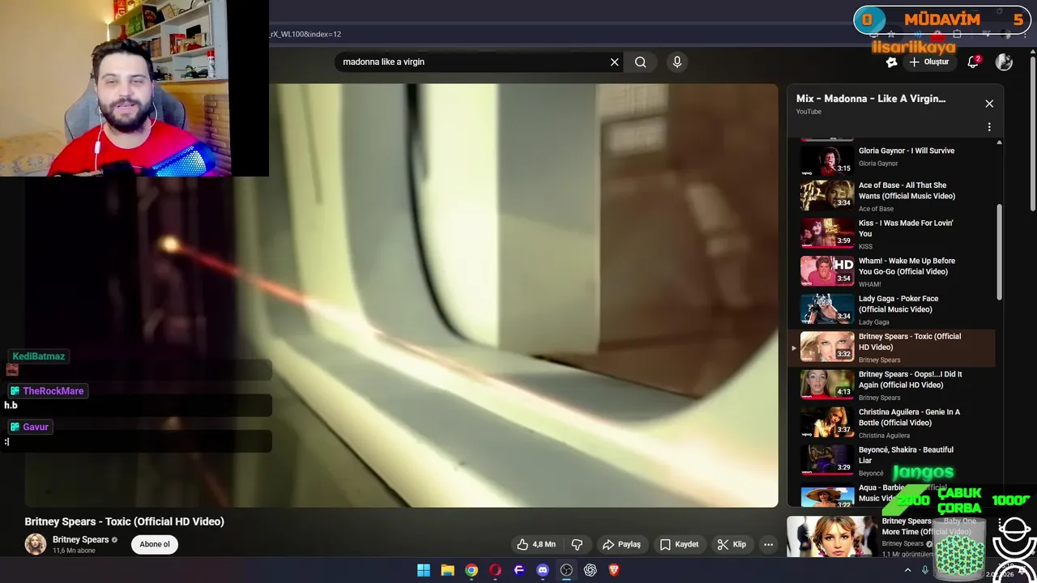Select the Wham! video thumbnail

click(x=827, y=271)
